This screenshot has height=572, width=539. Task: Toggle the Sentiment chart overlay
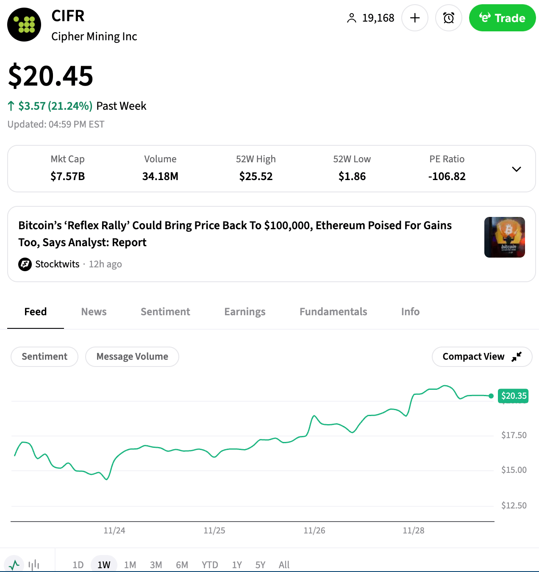click(44, 357)
